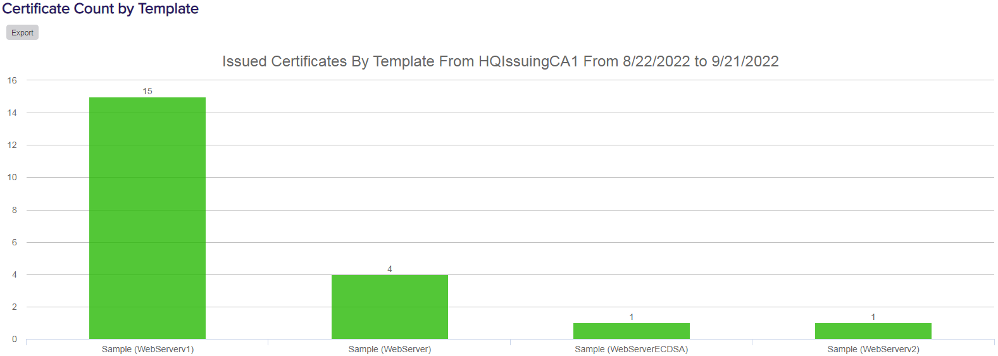Click the Sample (WebServer) green bar
The height and width of the screenshot is (356, 998).
coord(390,307)
